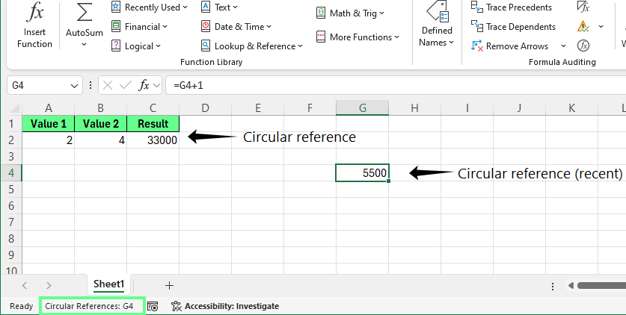This screenshot has height=315, width=626.
Task: Click Show Formulas icon
Action: [583, 7]
